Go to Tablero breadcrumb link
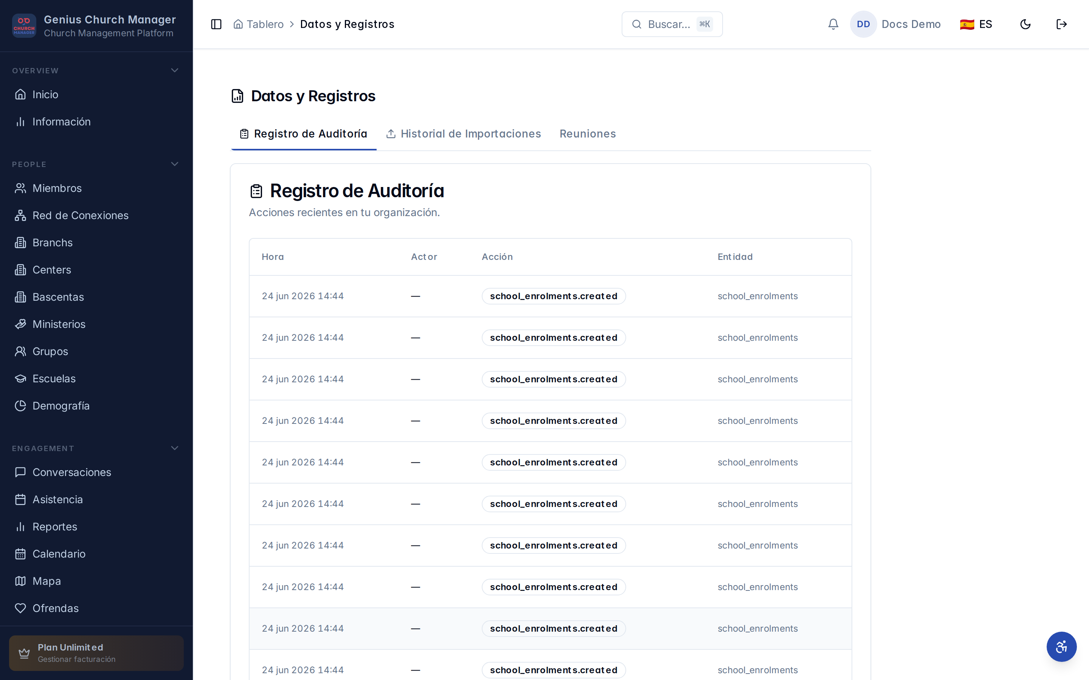Screen dimensions: 1089x680 (258, 24)
